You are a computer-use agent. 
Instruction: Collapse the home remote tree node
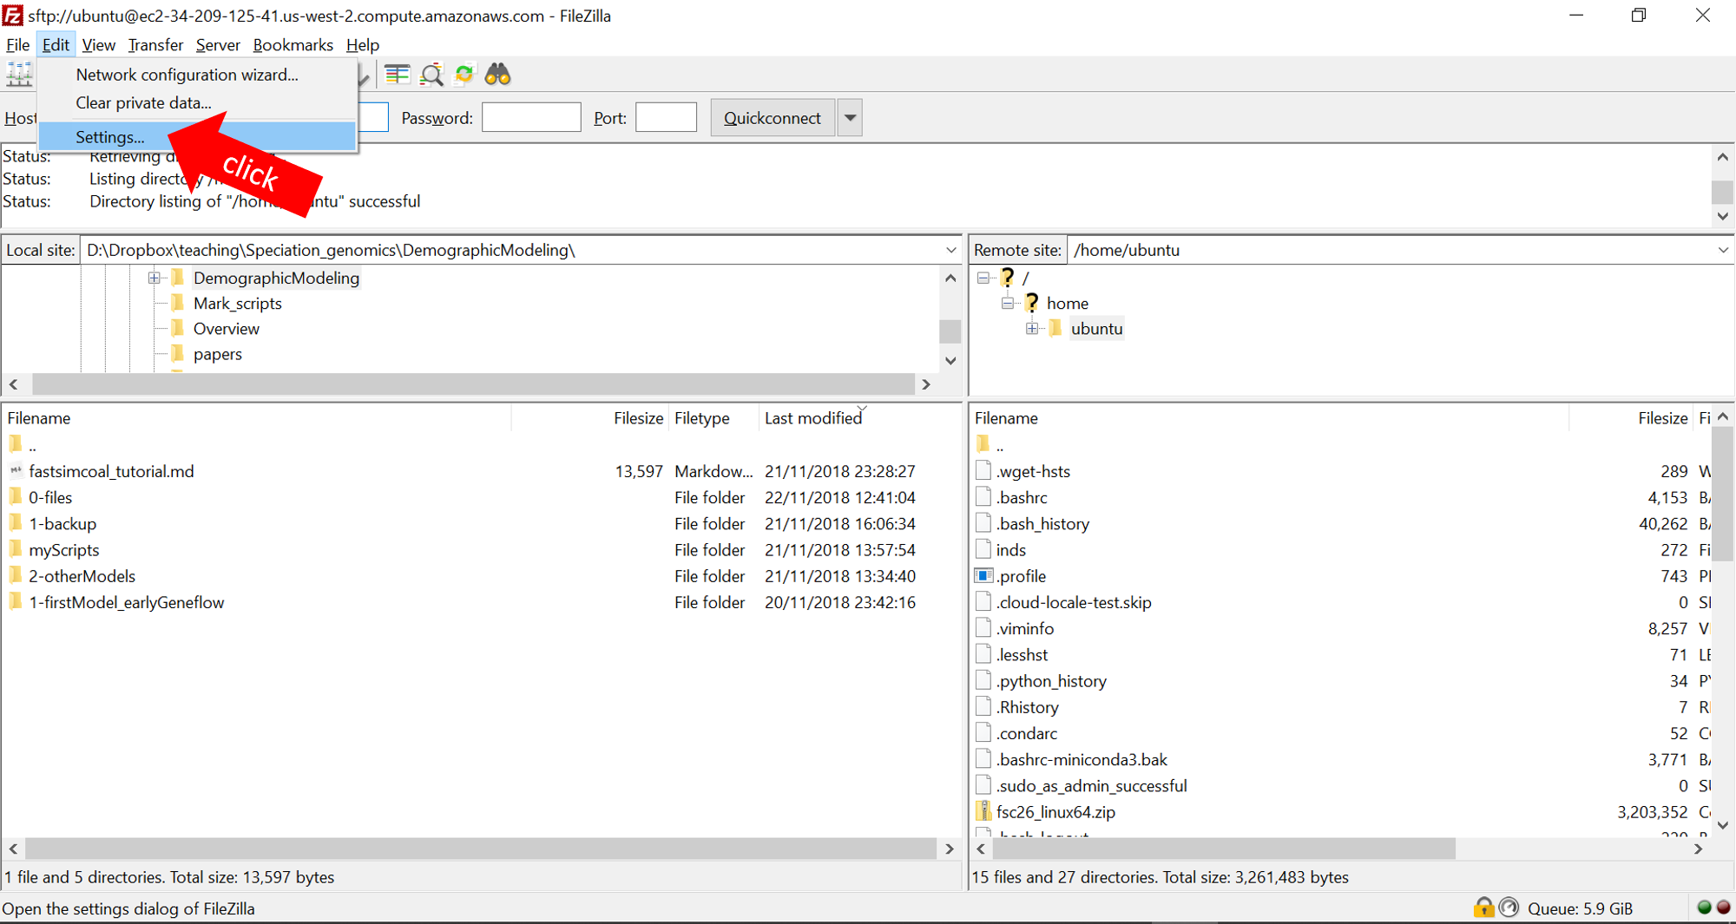[1007, 303]
